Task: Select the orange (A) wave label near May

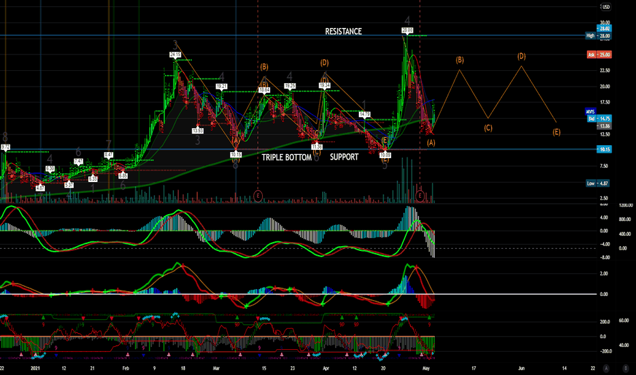Action: 431,142
